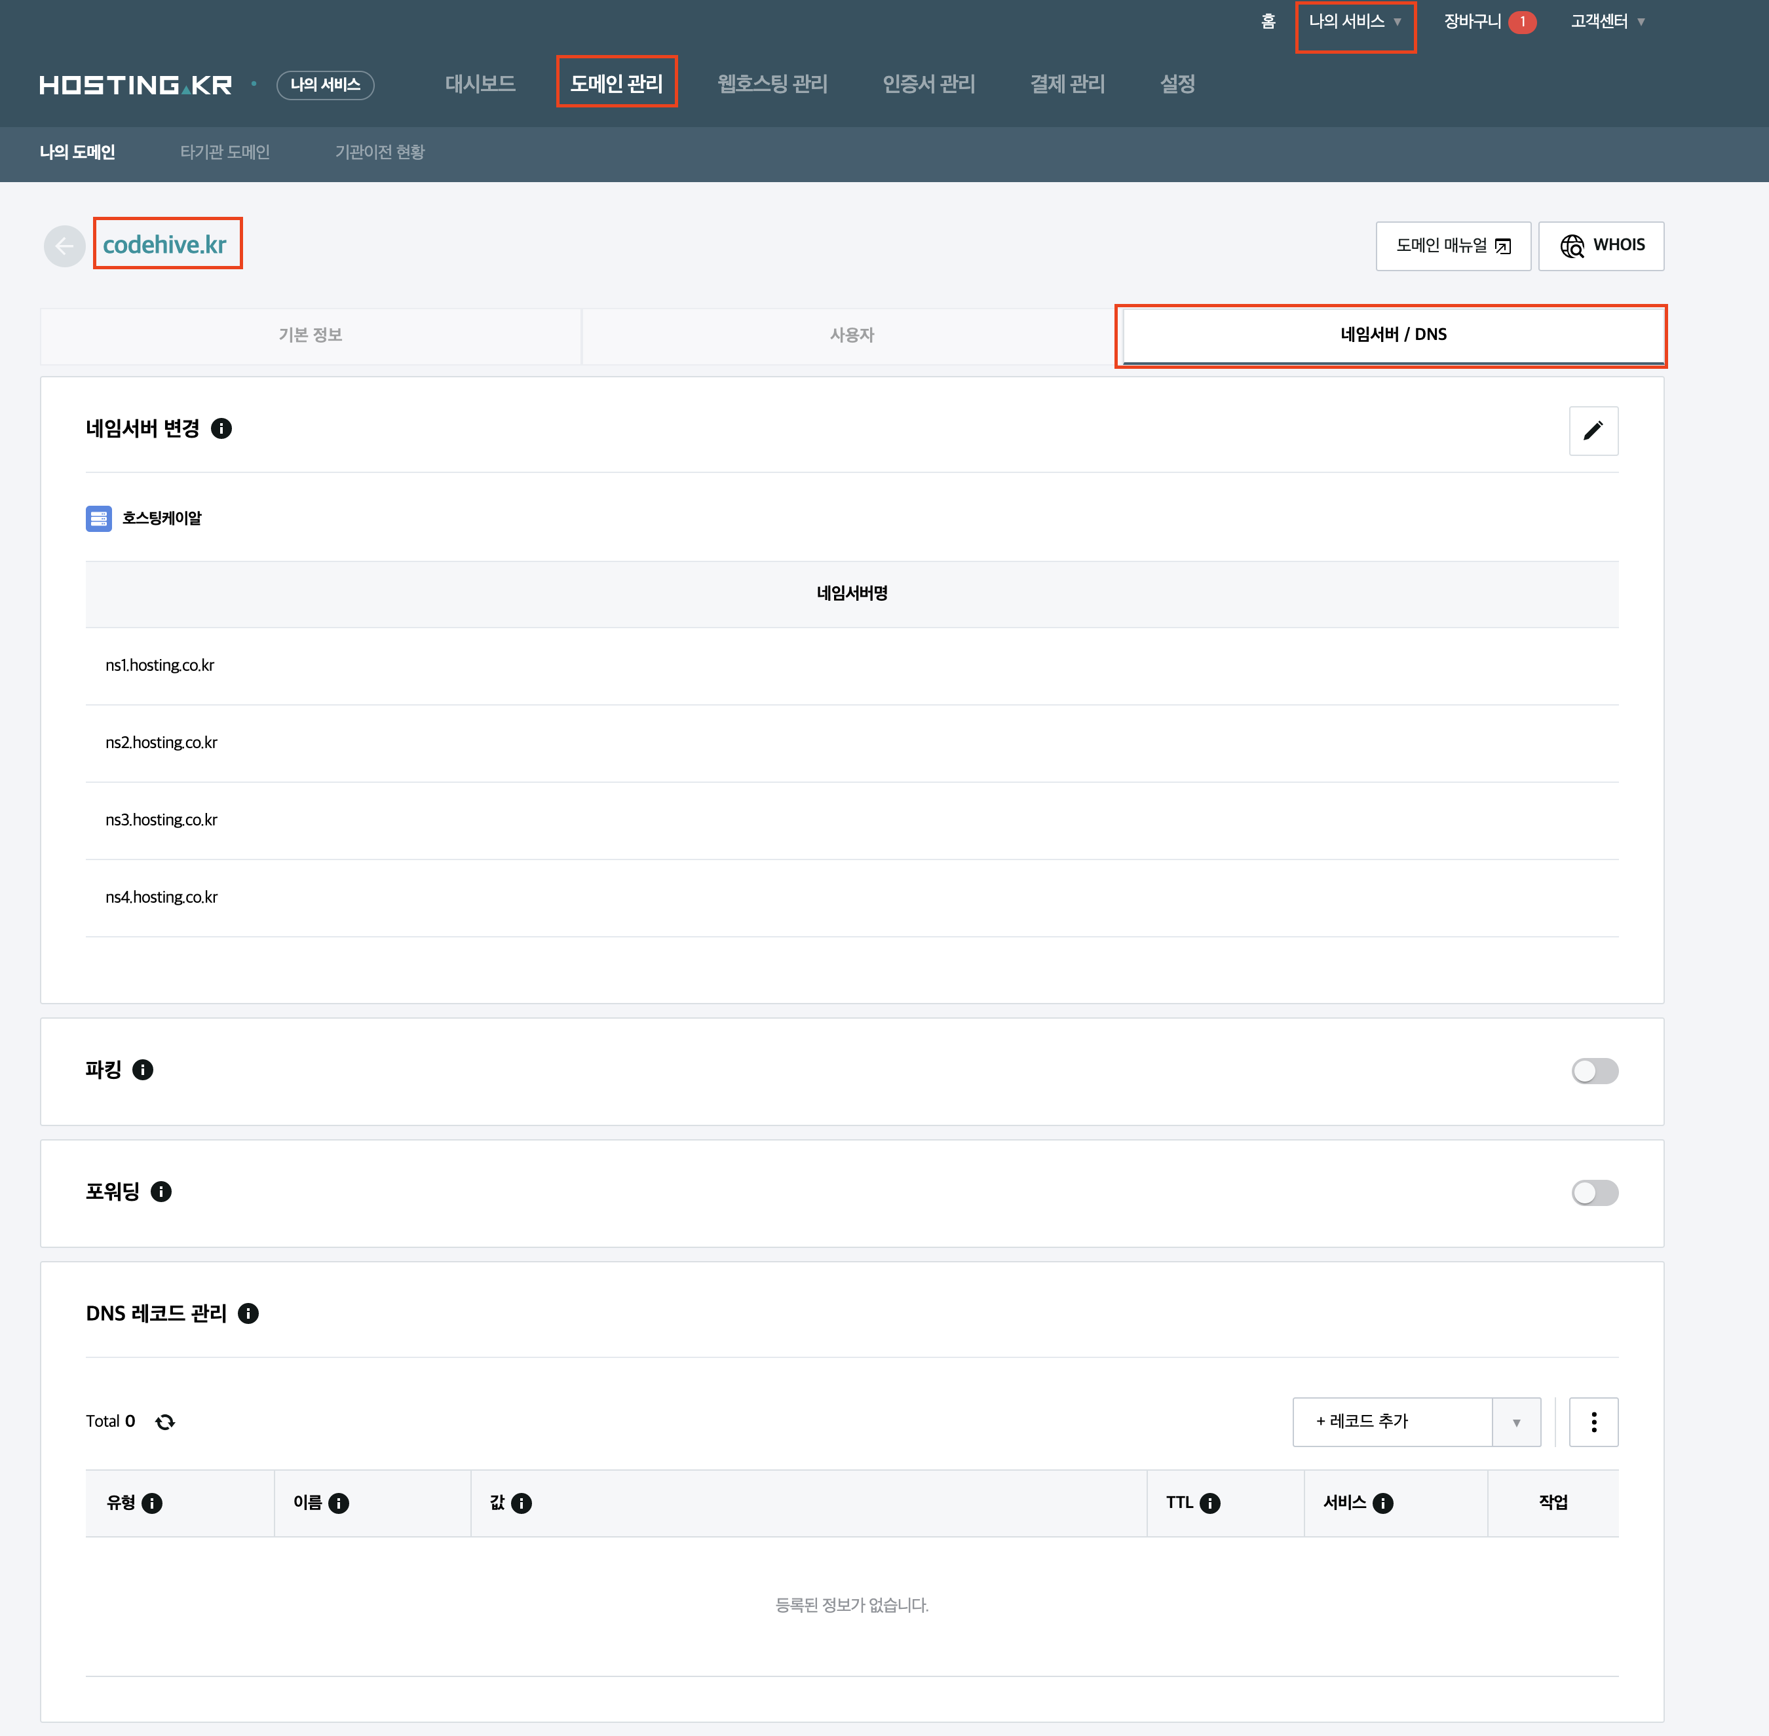Click the info icon beside 포워딩
This screenshot has height=1736, width=1769.
[161, 1192]
